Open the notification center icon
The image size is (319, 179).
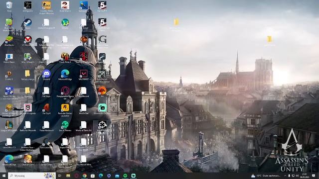[314, 176]
